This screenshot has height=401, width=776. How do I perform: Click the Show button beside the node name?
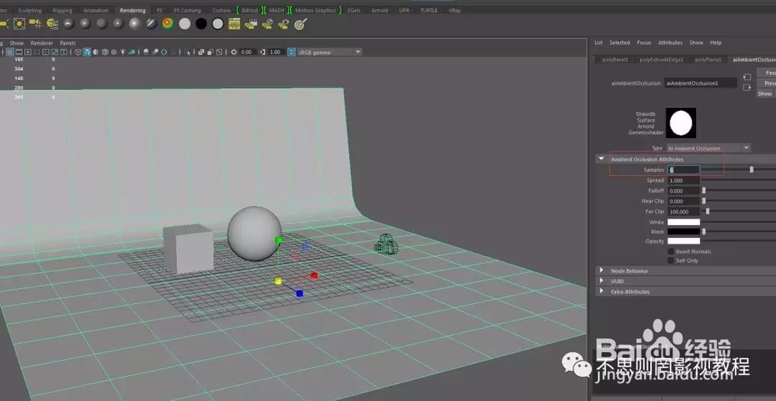tap(766, 93)
